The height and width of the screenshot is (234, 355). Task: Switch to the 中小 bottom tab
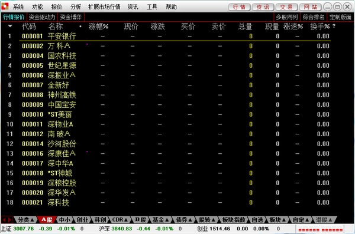click(64, 219)
